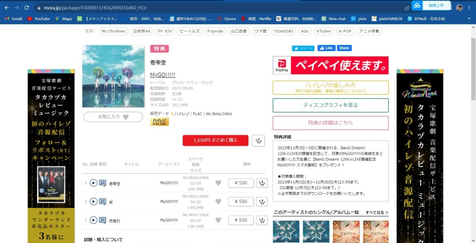
Task: Buy track 3 for ¥550
Action: [x=241, y=220]
